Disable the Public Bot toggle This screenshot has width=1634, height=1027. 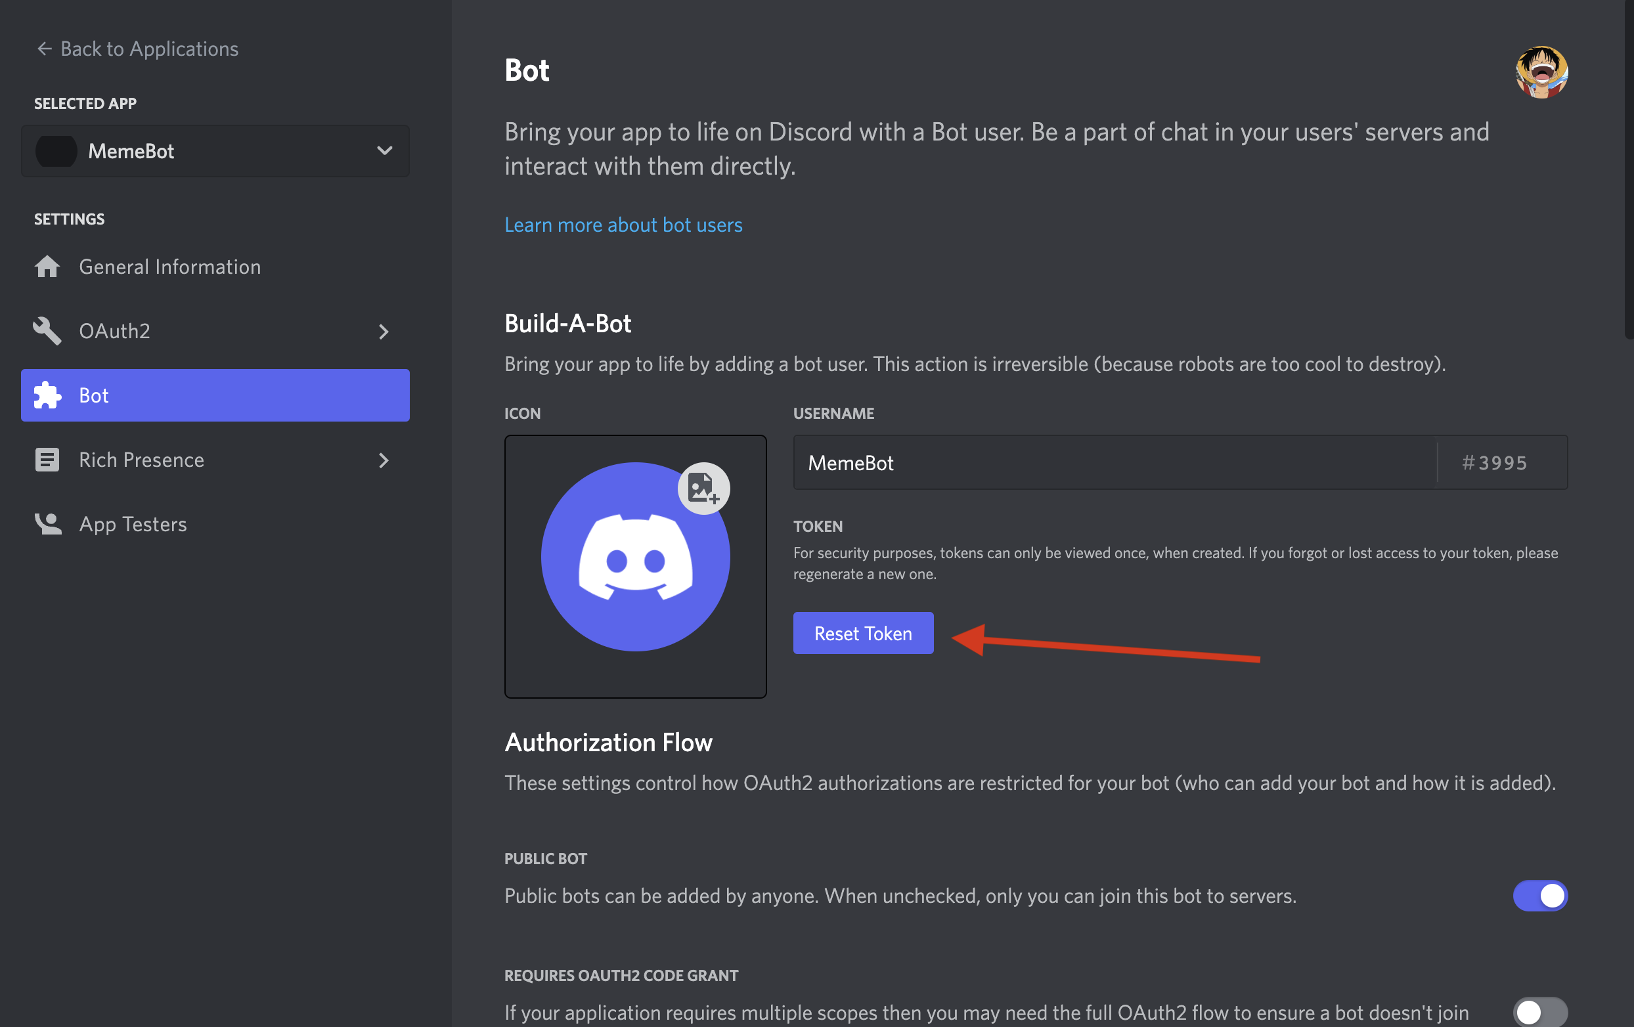[x=1539, y=896]
